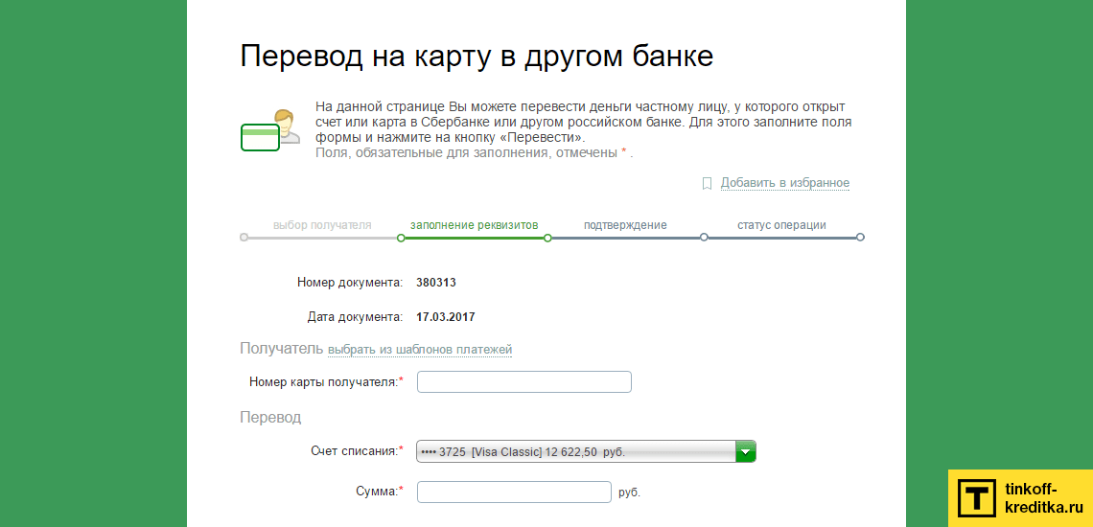The image size is (1093, 527).
Task: Click the green arrow of Счет списания
Action: pyautogui.click(x=746, y=451)
